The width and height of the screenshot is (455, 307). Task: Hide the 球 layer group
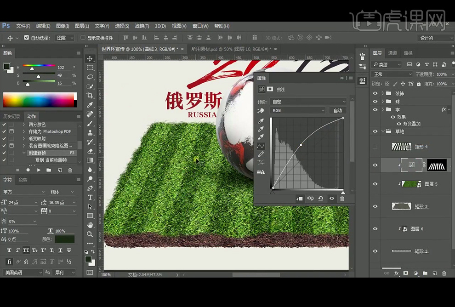pyautogui.click(x=375, y=101)
